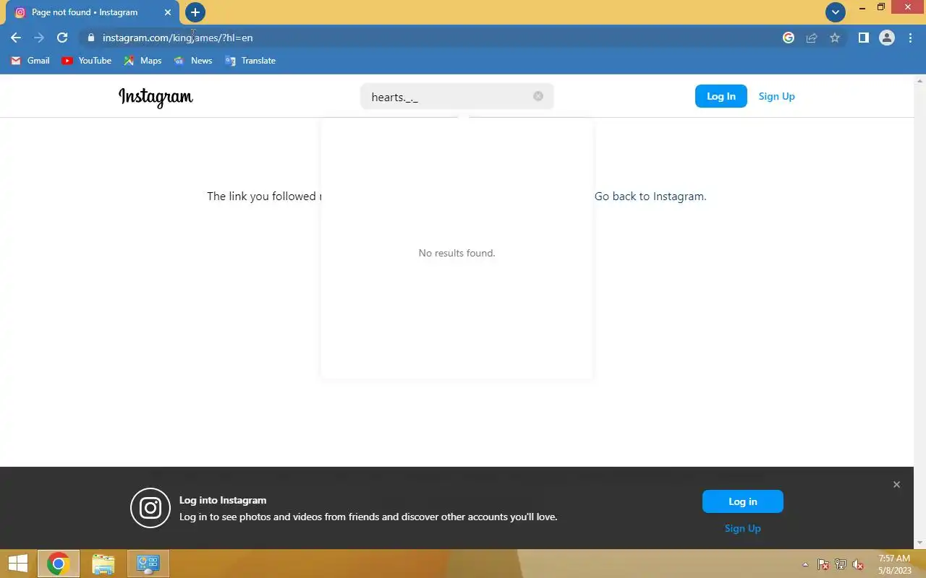Share this page using the share icon
The image size is (926, 578).
tap(812, 38)
